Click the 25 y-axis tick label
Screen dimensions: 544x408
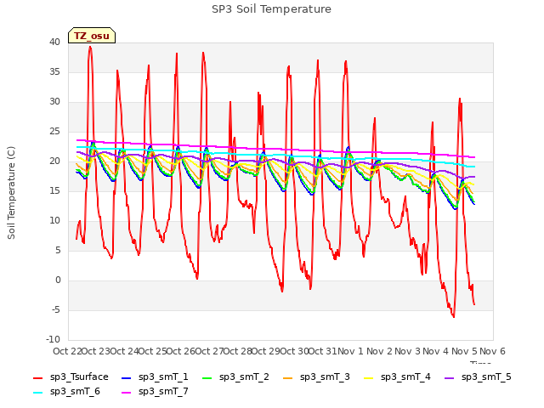click(54, 132)
